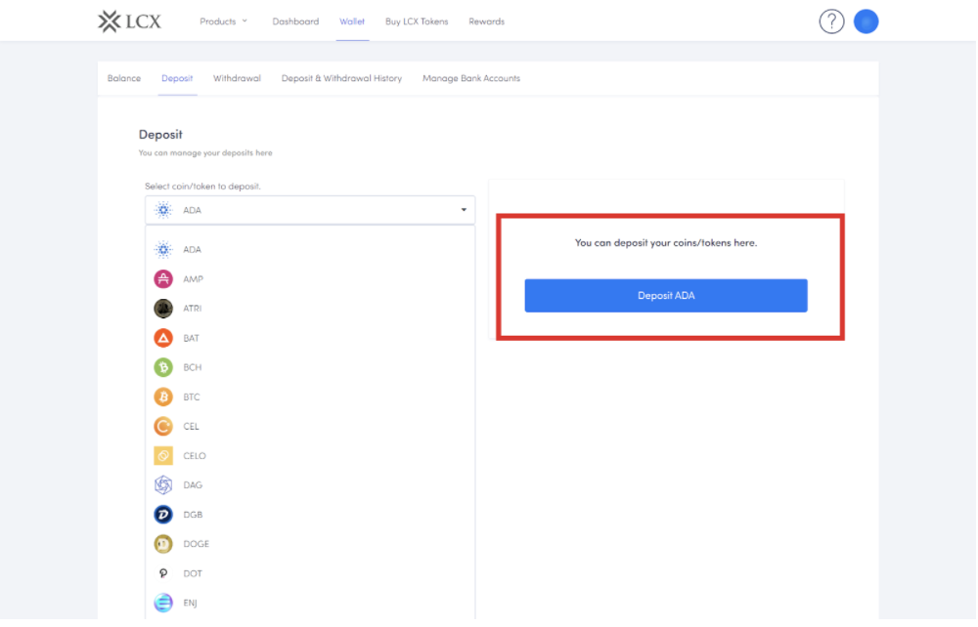
Task: Choose AMP label from the list
Action: pyautogui.click(x=194, y=279)
